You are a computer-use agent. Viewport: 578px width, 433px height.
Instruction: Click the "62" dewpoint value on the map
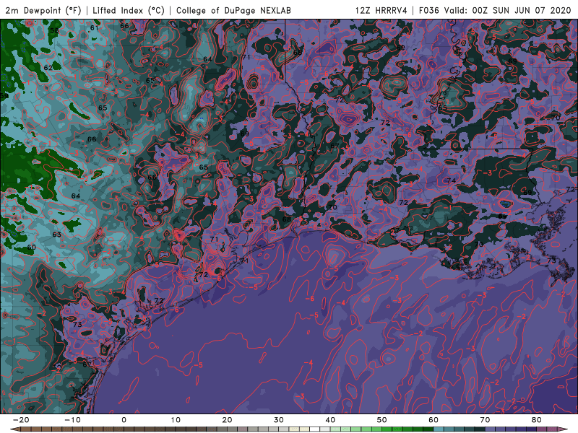48,68
